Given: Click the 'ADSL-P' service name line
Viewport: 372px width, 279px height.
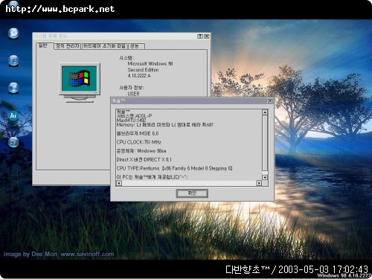Looking at the screenshot, I should point(134,116).
